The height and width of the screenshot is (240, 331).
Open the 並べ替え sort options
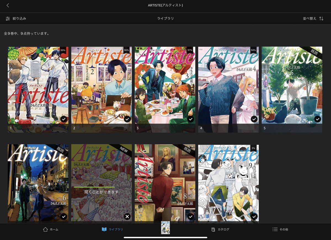313,18
